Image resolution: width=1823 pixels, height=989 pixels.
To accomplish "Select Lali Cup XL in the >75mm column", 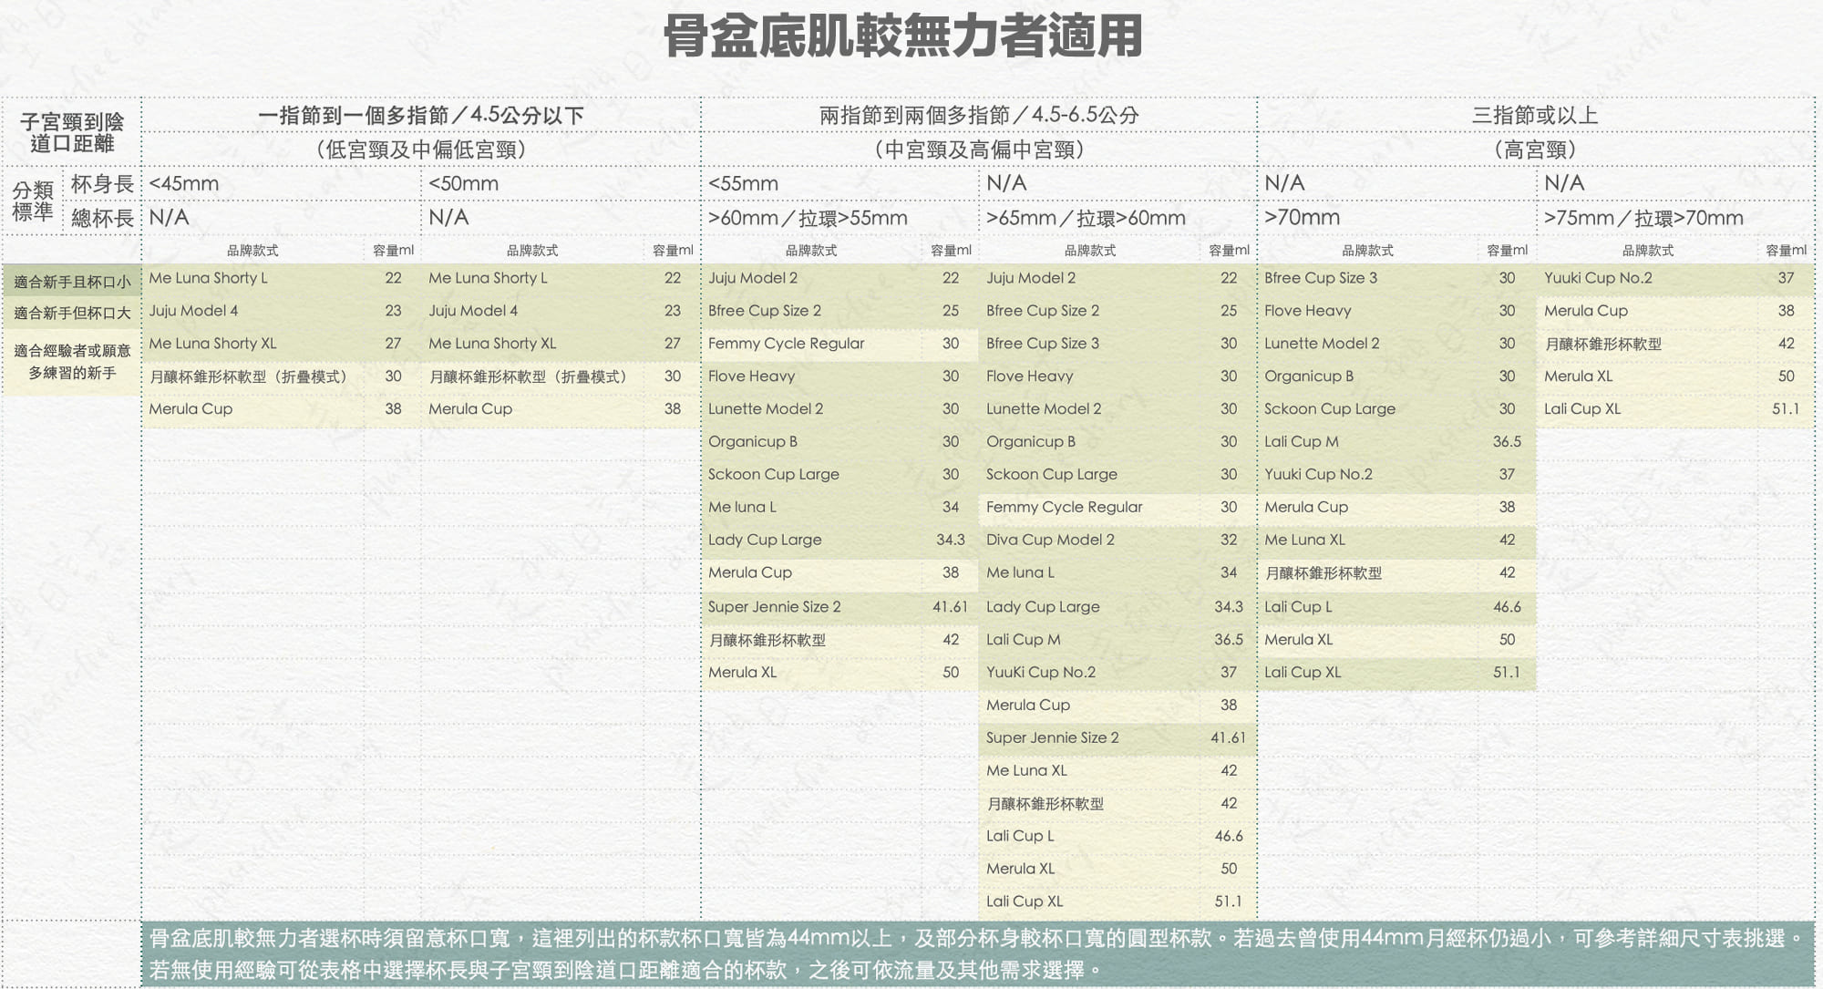I will tap(1582, 409).
